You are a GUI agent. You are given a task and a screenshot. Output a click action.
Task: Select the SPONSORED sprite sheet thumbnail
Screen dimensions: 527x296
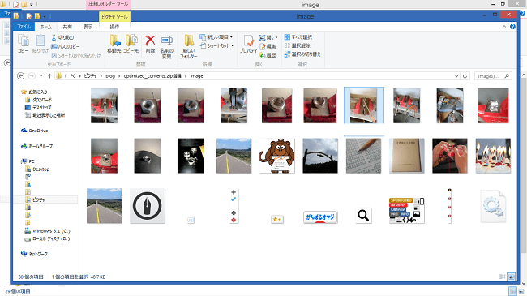[407, 211]
